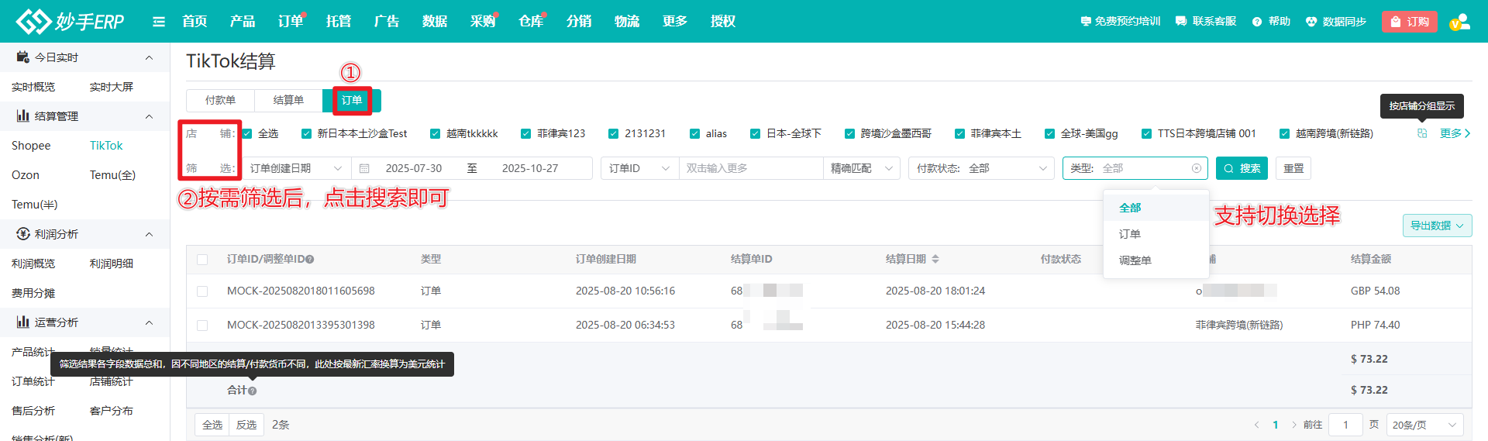Open the 20条/页 page size dropdown

click(x=1424, y=425)
